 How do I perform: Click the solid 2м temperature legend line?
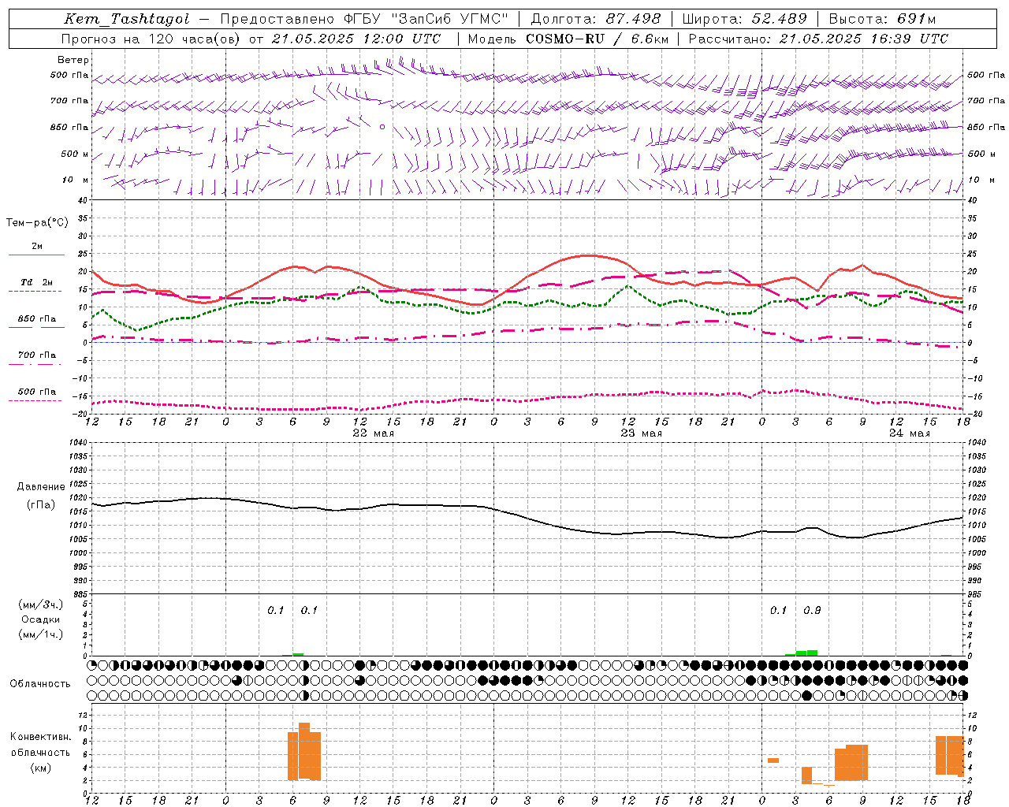point(36,255)
